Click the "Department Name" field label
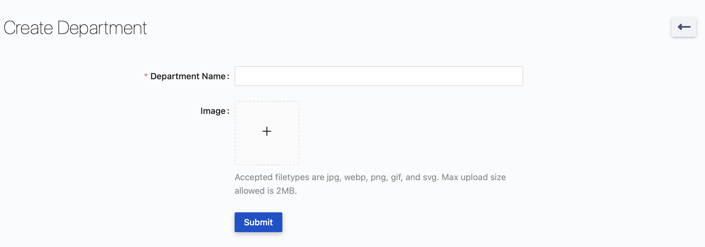Screen dimensions: 705x247 tap(188, 76)
